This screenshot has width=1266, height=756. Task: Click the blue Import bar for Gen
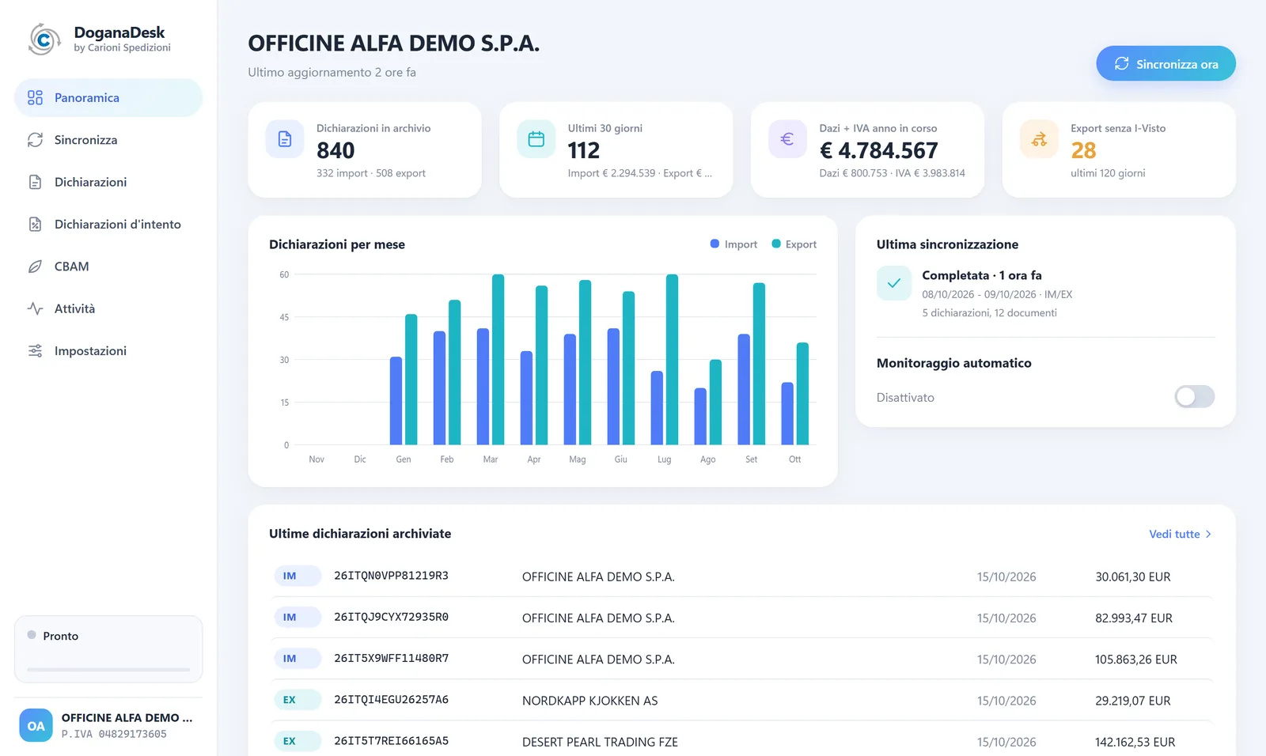click(396, 401)
